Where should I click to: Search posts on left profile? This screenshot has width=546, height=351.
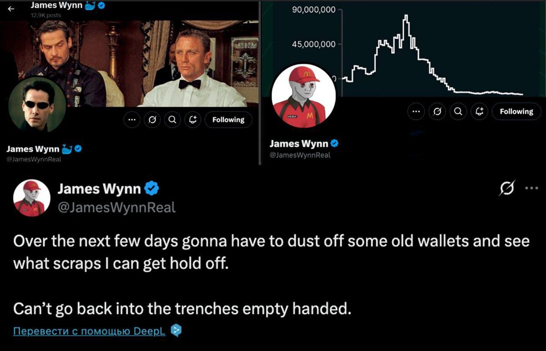tap(172, 120)
